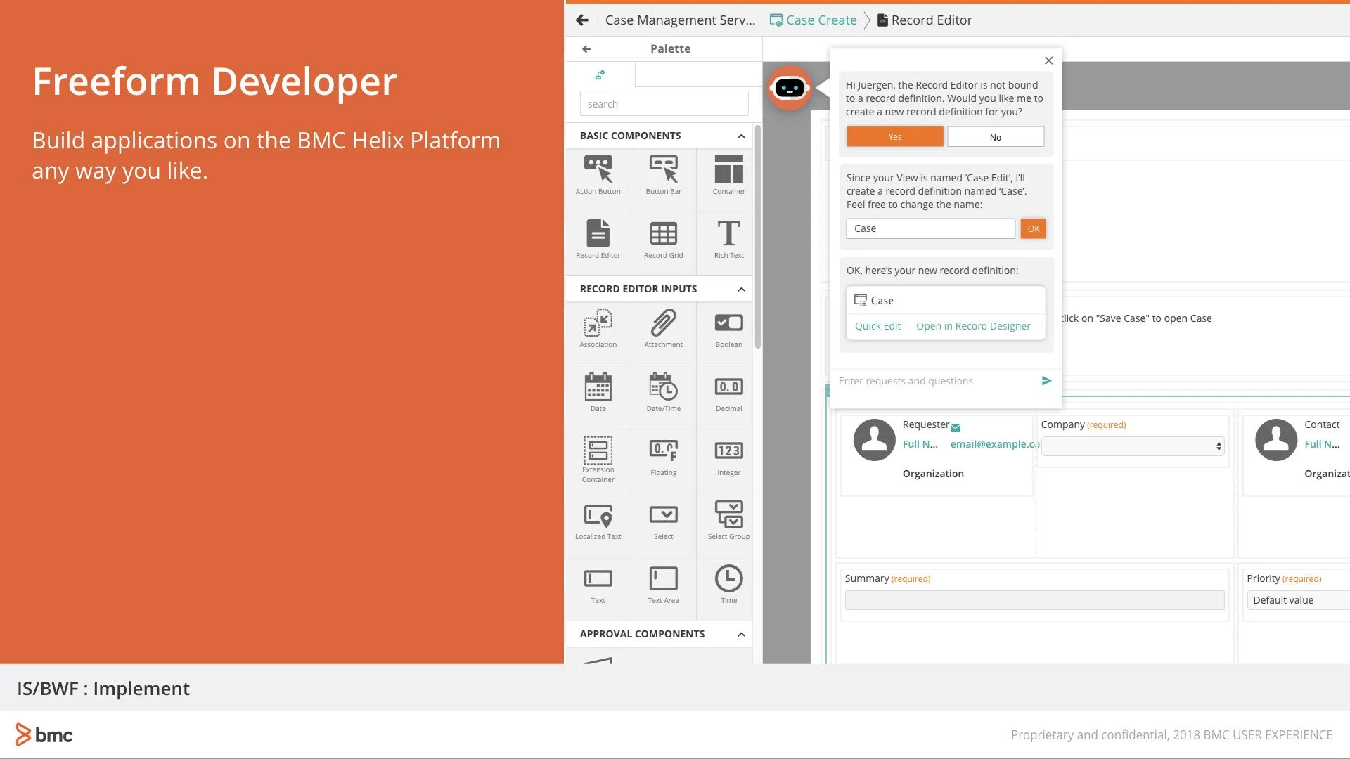Click the chatbot robot avatar icon
Viewport: 1350px width, 759px height.
point(789,88)
